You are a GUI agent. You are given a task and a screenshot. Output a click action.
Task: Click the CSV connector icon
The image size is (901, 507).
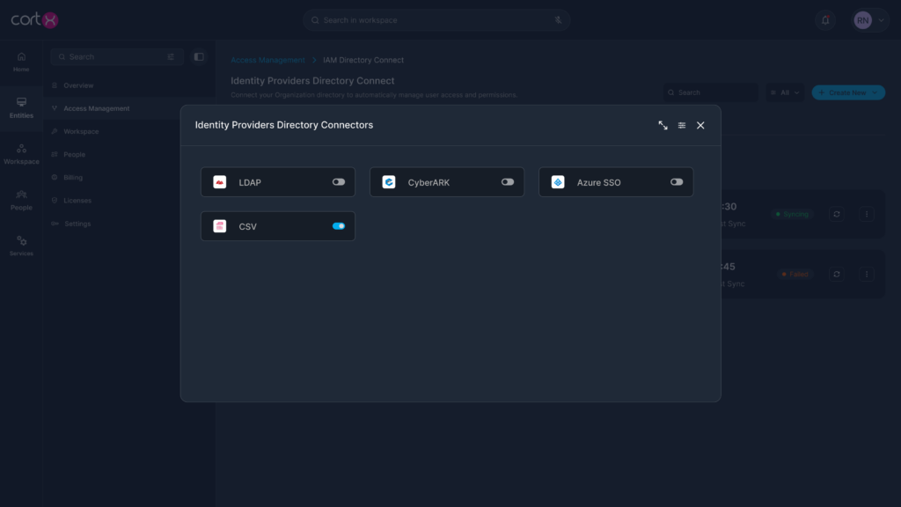click(x=220, y=226)
